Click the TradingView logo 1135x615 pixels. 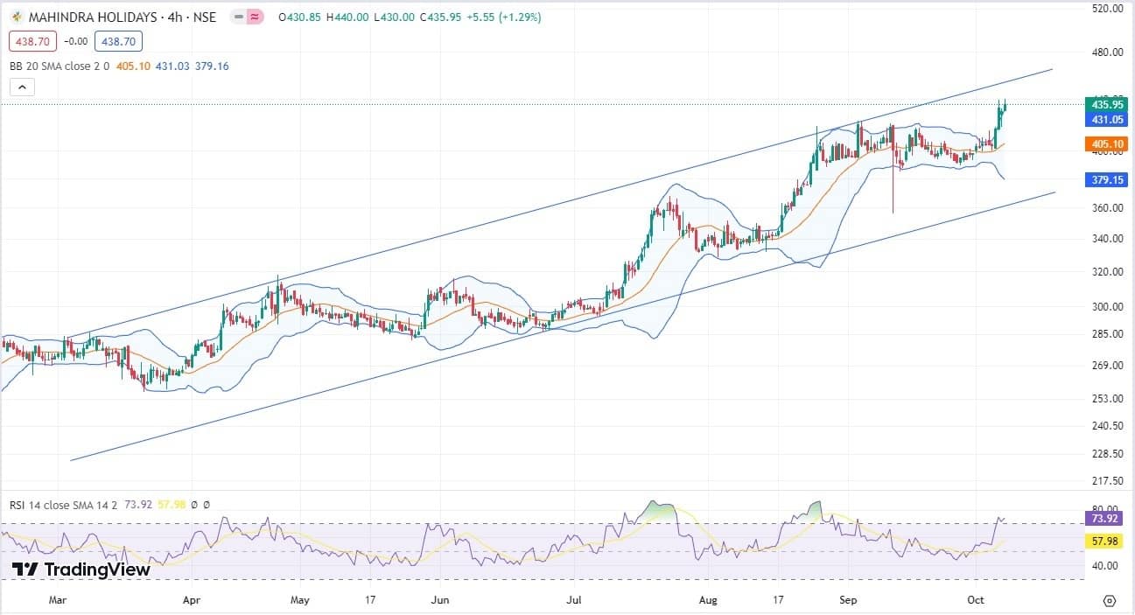[x=81, y=570]
